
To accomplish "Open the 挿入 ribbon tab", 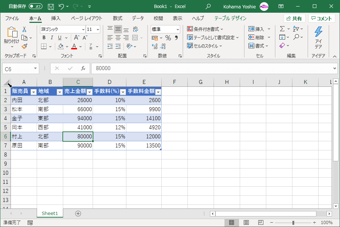I will [x=56, y=19].
